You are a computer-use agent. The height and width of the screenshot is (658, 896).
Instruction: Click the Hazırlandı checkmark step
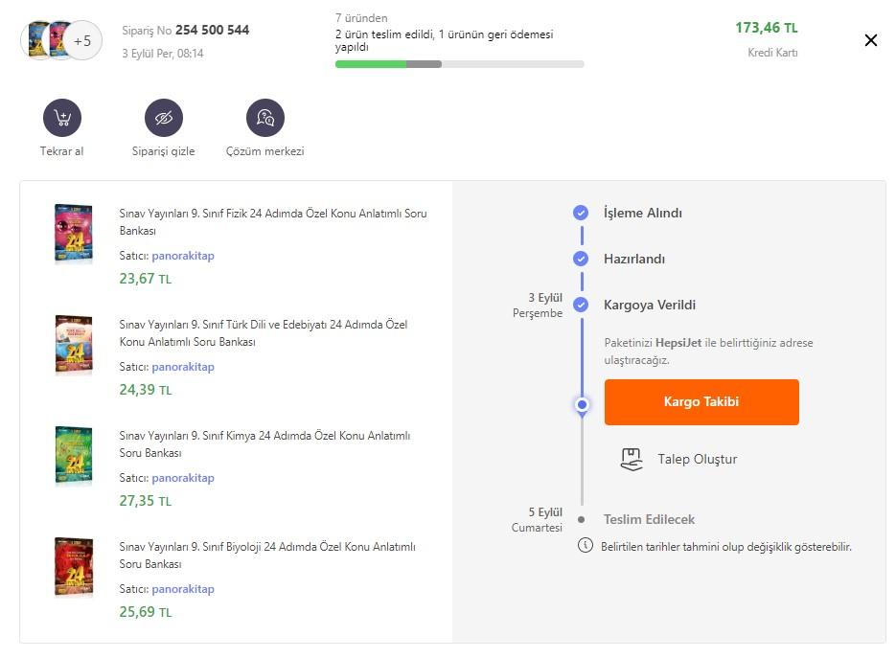point(581,259)
